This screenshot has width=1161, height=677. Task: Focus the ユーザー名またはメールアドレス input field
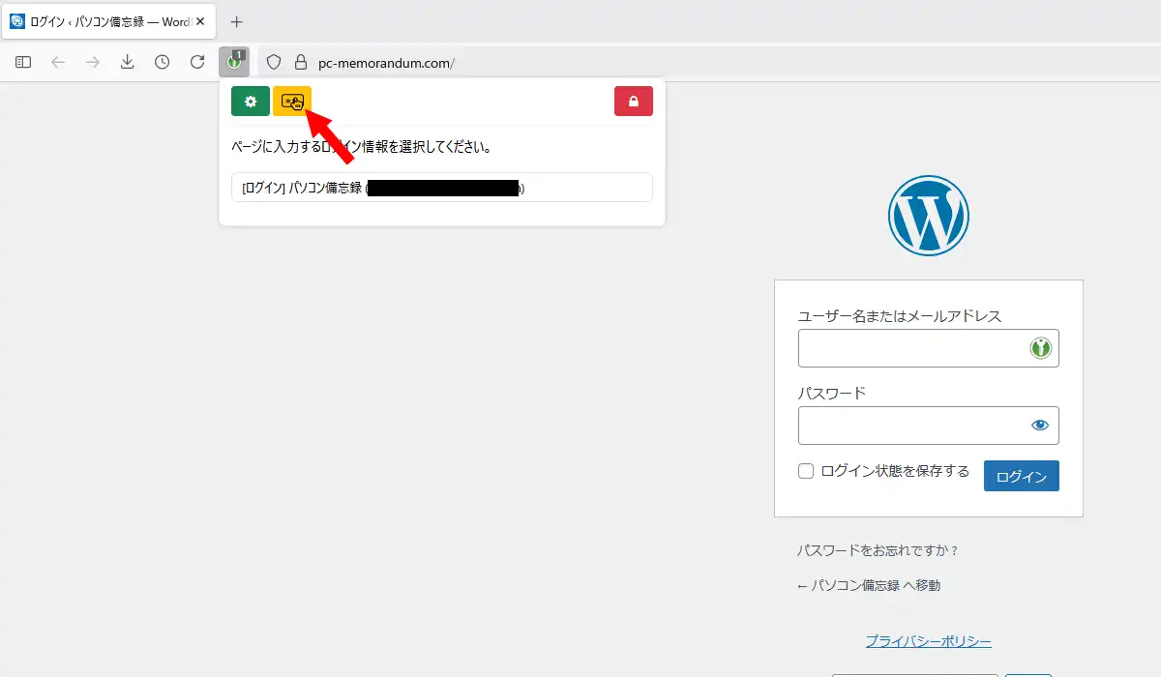point(929,348)
